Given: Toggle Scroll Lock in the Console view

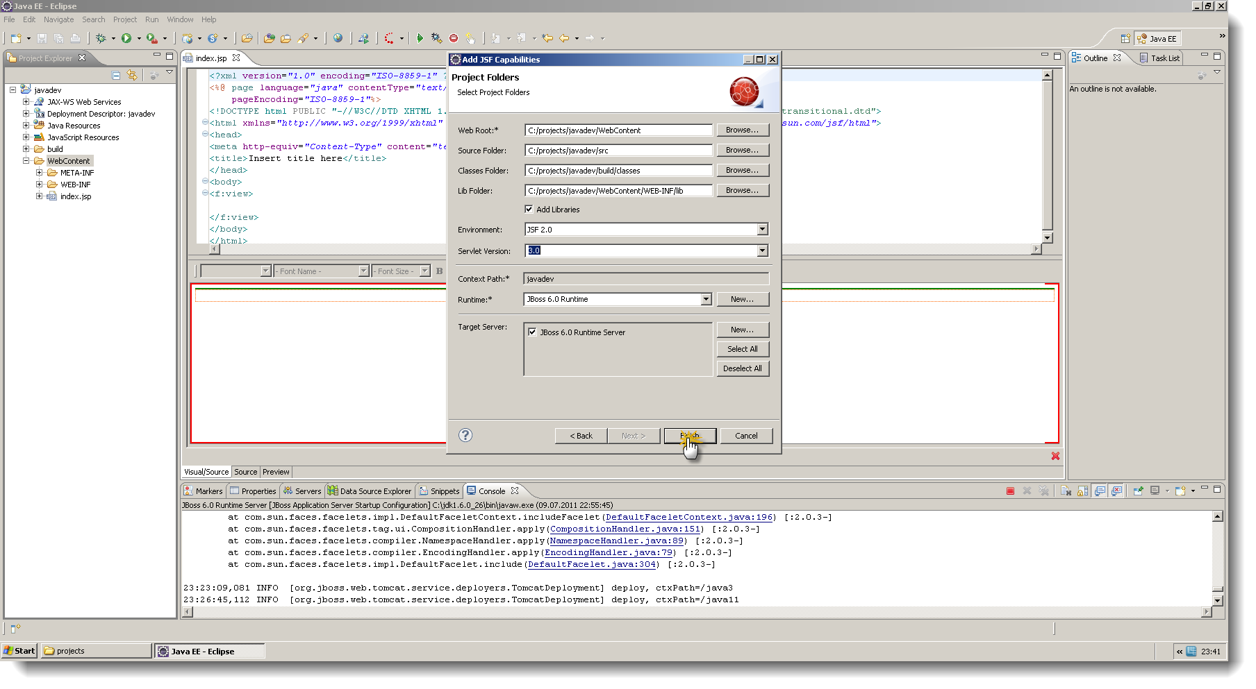Looking at the screenshot, I should (x=1083, y=491).
